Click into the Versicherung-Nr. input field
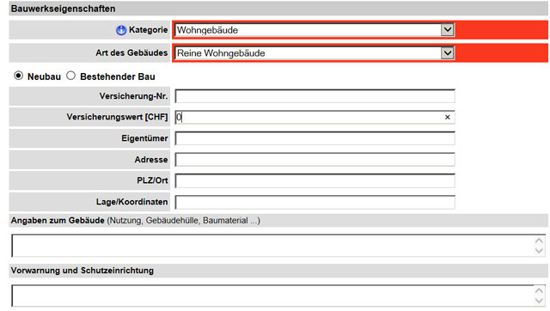The image size is (550, 311). 315,96
